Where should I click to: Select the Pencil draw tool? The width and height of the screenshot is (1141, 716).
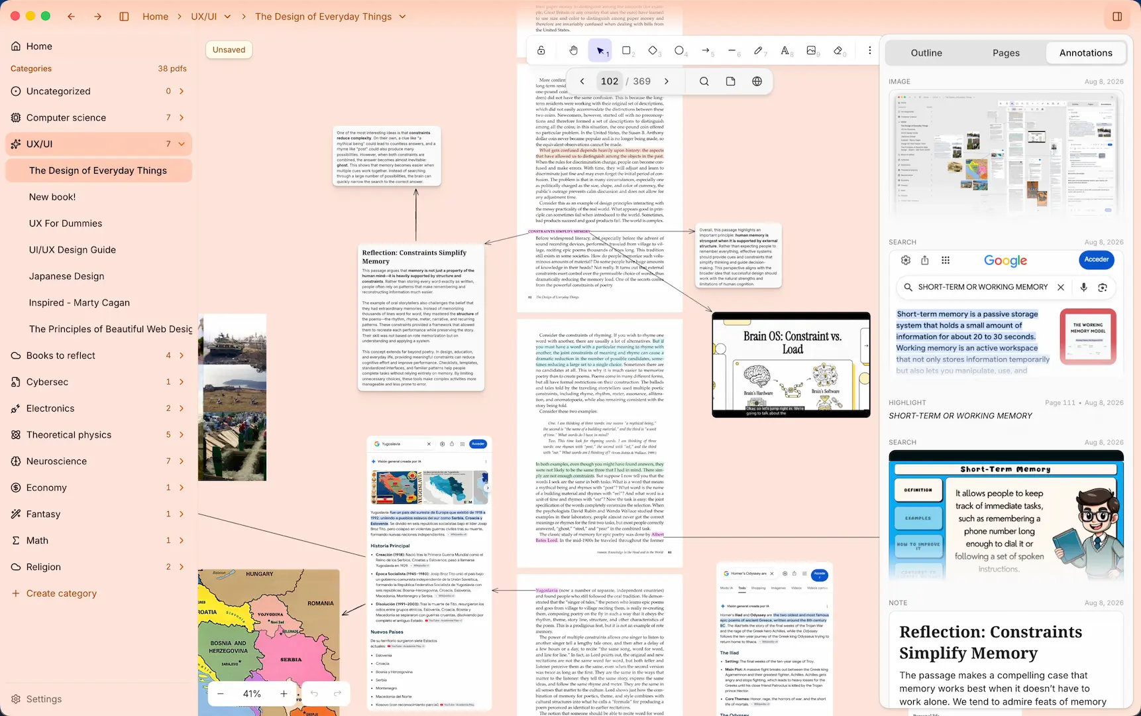coord(759,50)
